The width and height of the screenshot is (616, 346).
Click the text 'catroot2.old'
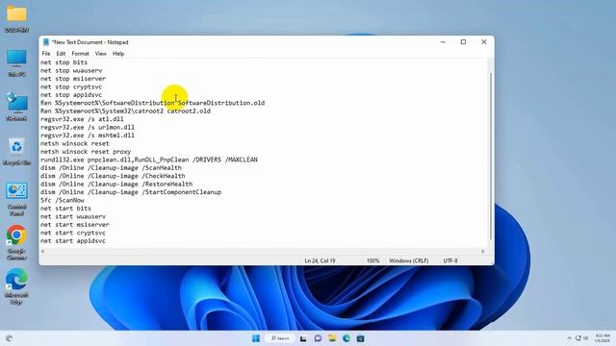189,111
